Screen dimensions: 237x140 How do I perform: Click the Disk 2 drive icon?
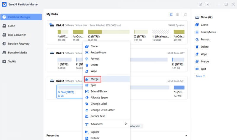click(52, 81)
